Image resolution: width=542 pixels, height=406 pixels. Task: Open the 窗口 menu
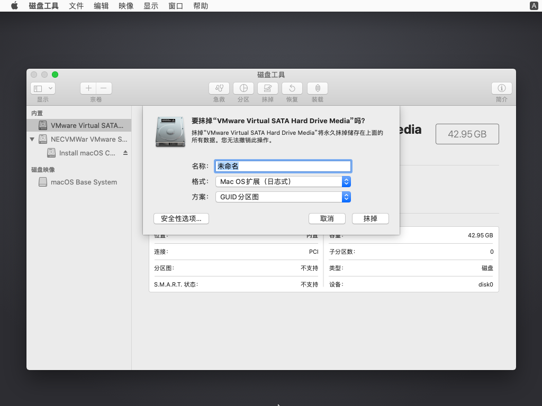point(176,6)
